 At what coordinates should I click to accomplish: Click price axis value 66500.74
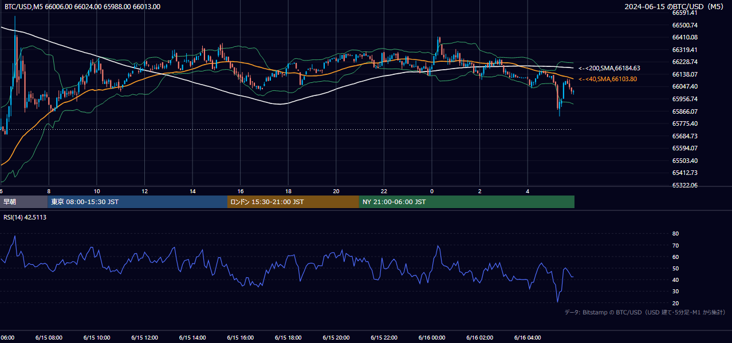tap(684, 25)
